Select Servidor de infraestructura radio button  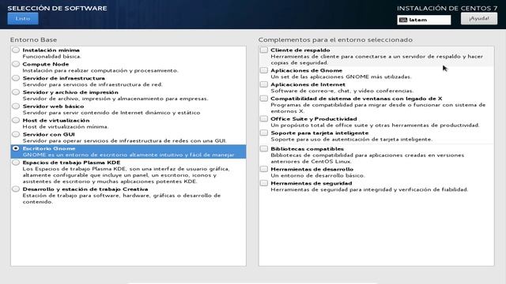click(x=16, y=78)
